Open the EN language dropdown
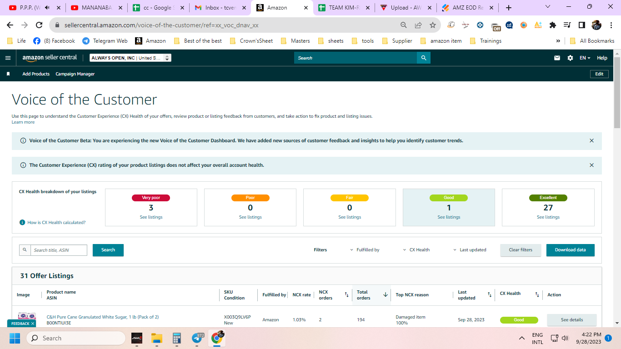Image resolution: width=621 pixels, height=349 pixels. 585,58
